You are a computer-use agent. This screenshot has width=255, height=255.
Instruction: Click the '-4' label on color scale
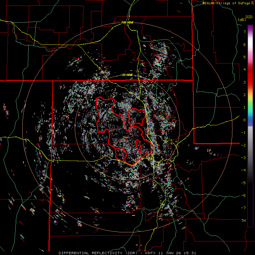tap(243, 170)
